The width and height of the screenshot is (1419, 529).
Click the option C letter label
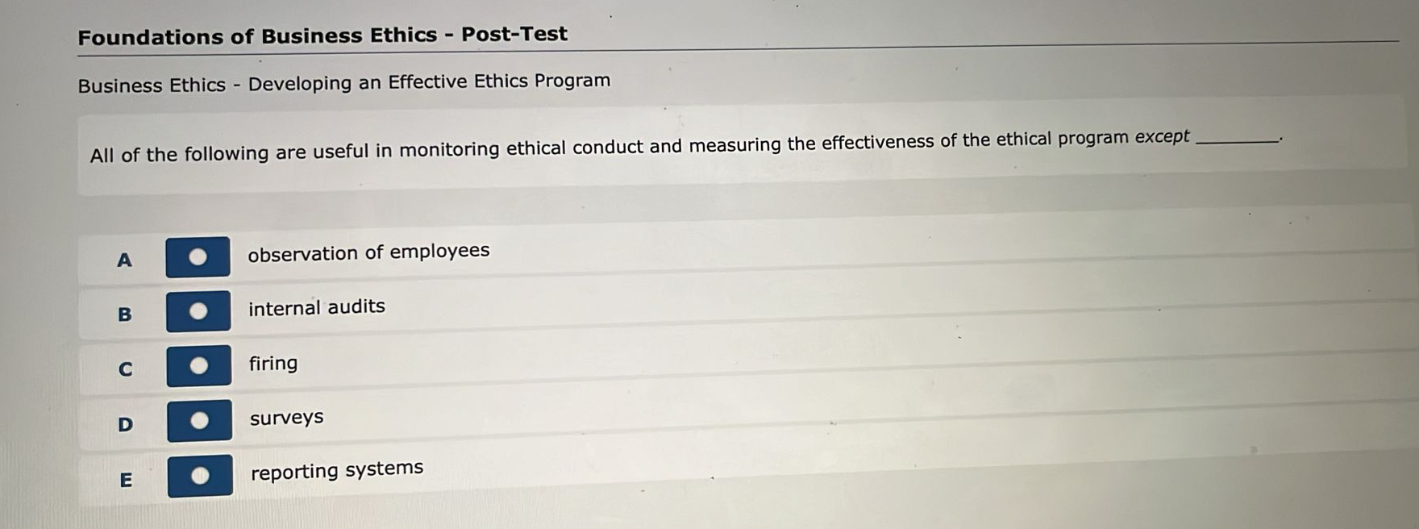pyautogui.click(x=124, y=368)
